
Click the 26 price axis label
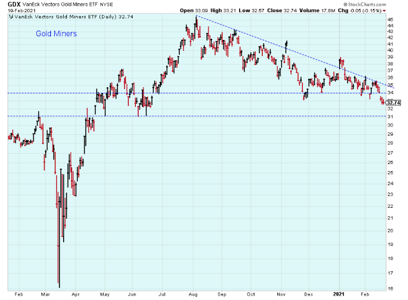coord(390,163)
